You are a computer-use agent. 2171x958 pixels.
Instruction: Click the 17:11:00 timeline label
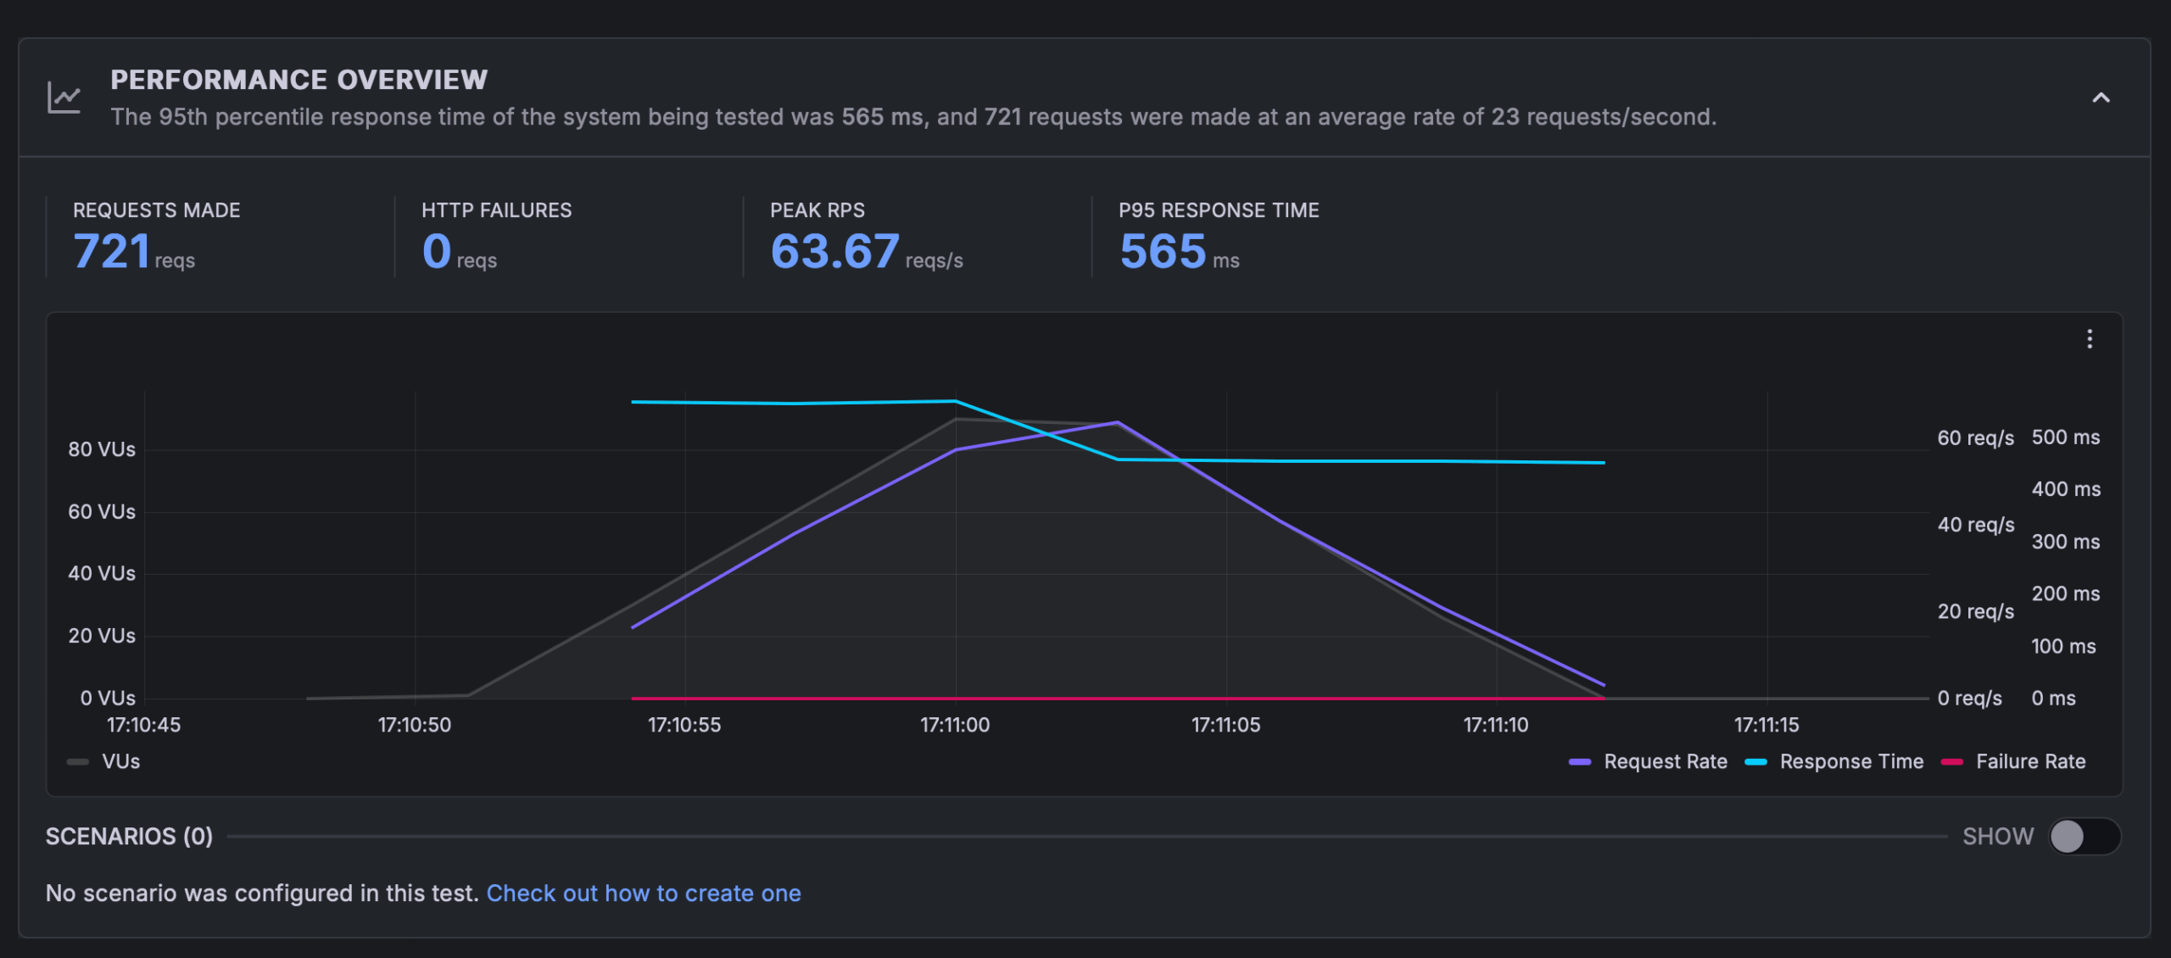click(x=955, y=725)
